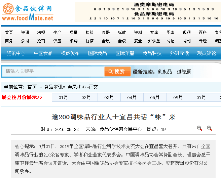Go to 首页 in breadcrumb path
The image size is (221, 178).
pos(32,87)
